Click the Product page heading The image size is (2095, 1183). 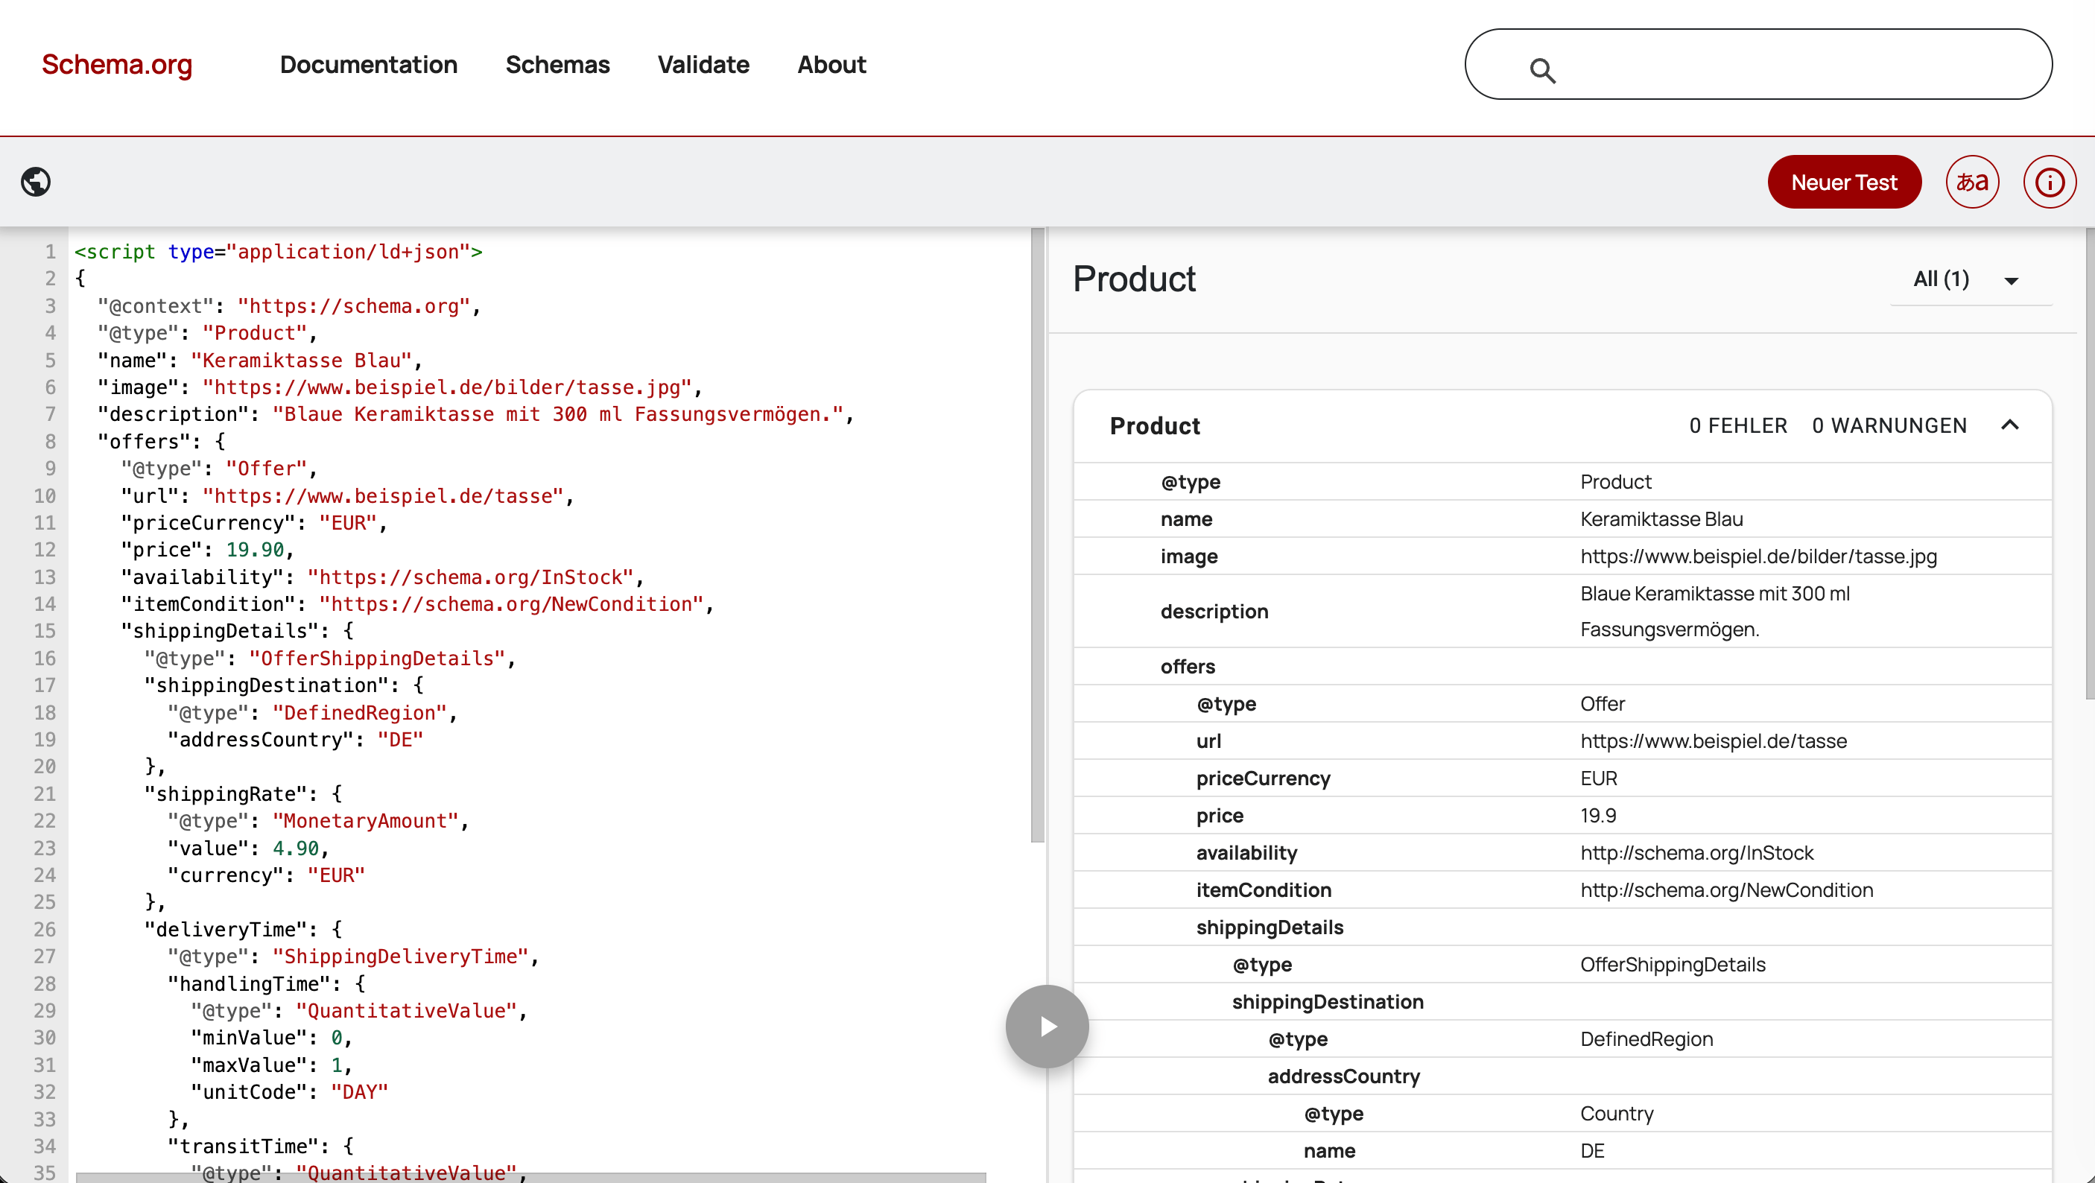(x=1134, y=279)
